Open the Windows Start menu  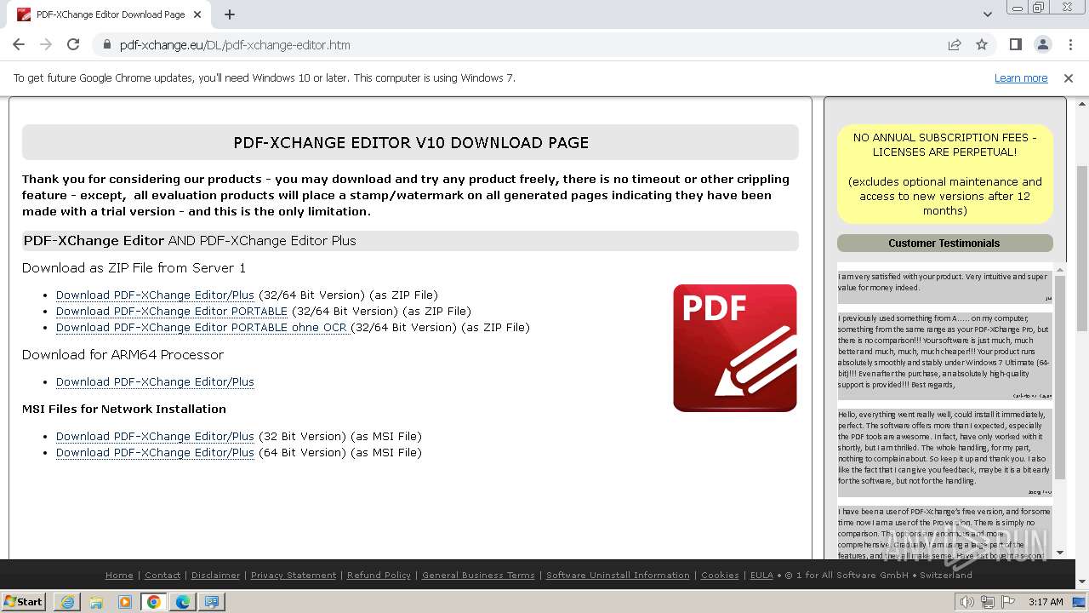(x=24, y=601)
